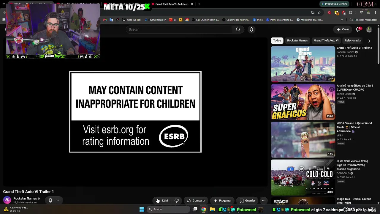Viewport: 380px width, 214px height.
Task: Open the 'ali' bookmark
Action: [172, 20]
